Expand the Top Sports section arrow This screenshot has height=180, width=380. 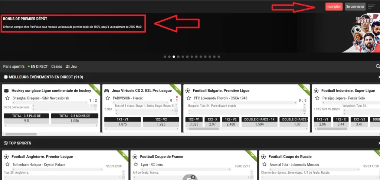pos(379,143)
